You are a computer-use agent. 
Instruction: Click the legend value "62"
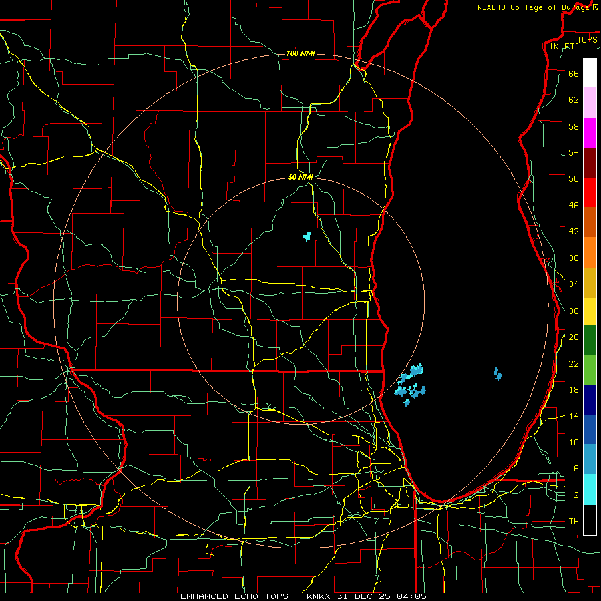coord(574,100)
